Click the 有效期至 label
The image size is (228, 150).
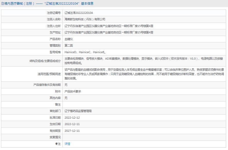[x=55, y=131]
